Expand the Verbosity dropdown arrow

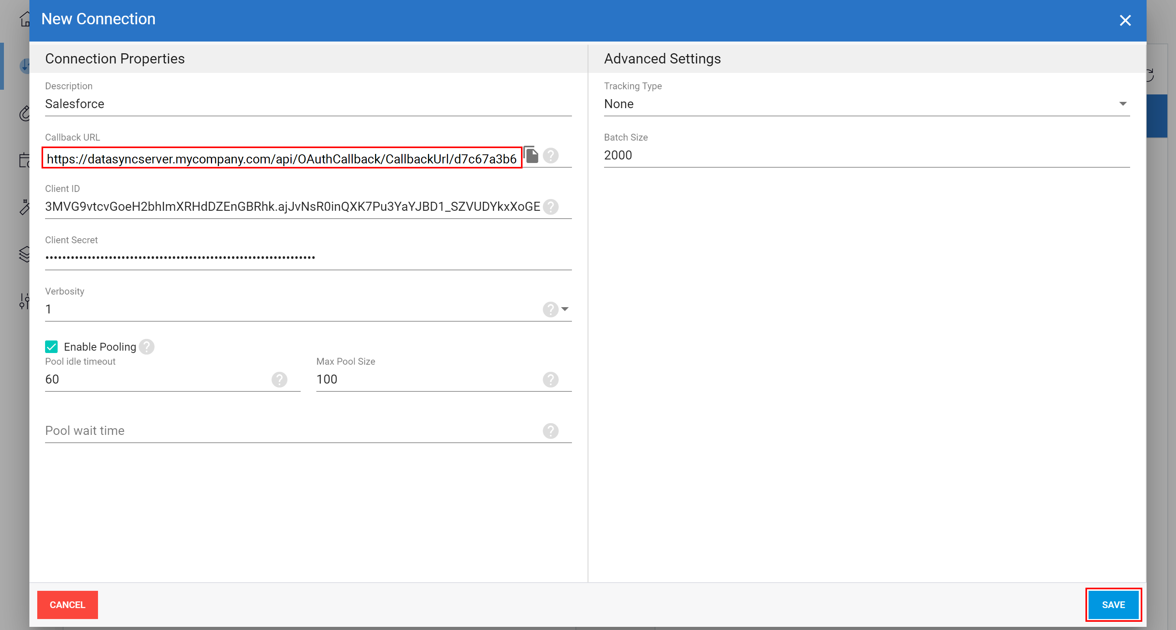pos(565,309)
